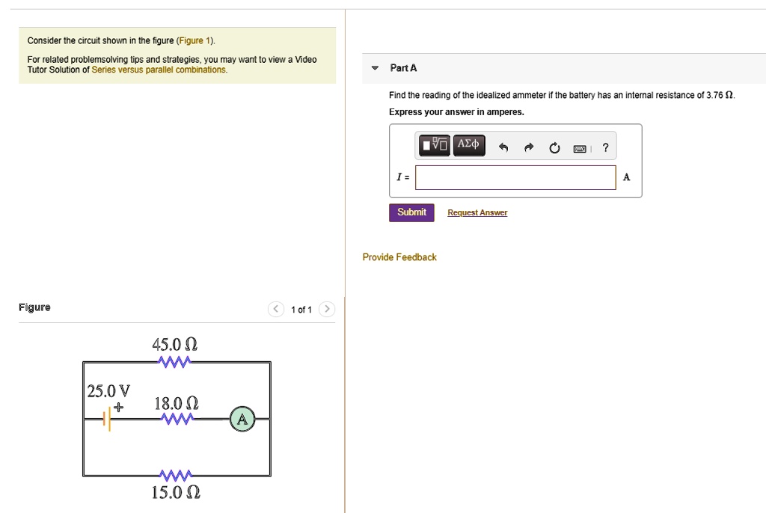Advance to next figure with right chevron
The width and height of the screenshot is (766, 513).
point(326,308)
